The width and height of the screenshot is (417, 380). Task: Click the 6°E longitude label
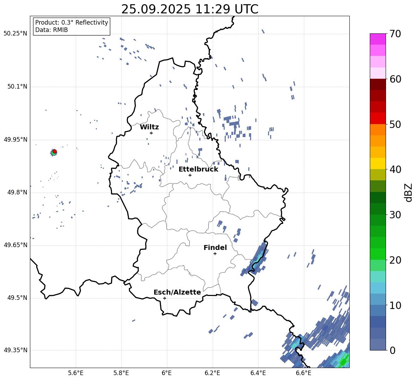coord(167,373)
